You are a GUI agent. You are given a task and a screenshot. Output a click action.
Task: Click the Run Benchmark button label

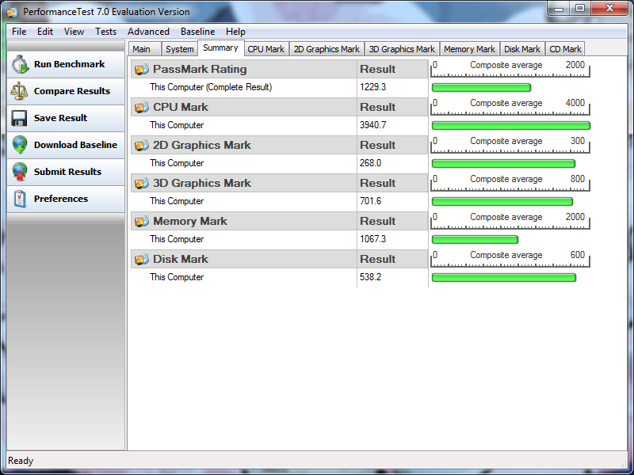click(x=69, y=64)
